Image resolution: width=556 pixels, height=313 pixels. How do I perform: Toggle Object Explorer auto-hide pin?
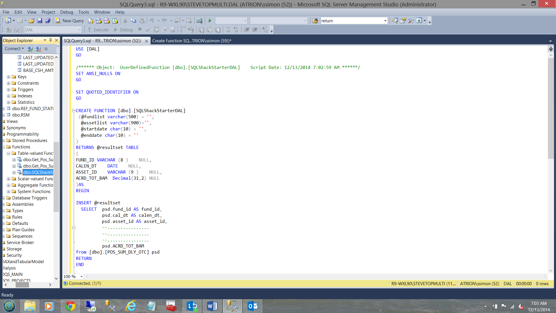click(x=51, y=40)
